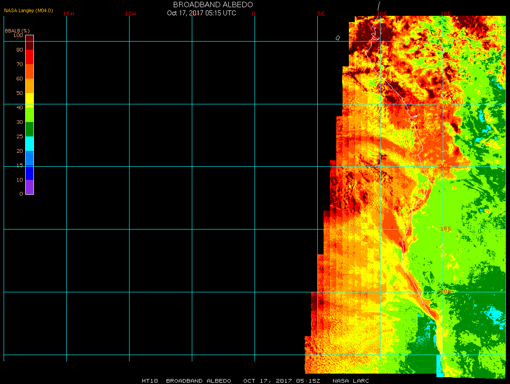510x384 pixels.
Task: Select the purple 0-10 legend swatch
Action: (30, 187)
